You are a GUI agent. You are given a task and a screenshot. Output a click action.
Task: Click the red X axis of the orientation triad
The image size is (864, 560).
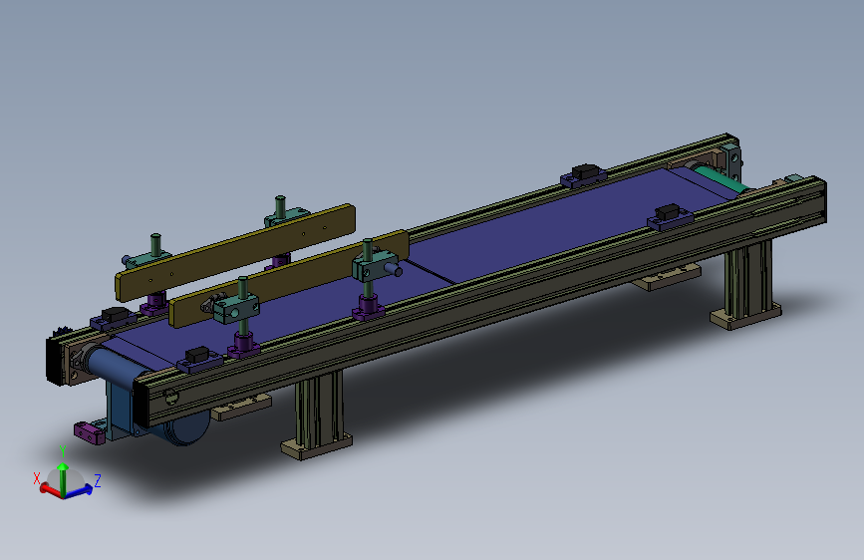[50, 489]
